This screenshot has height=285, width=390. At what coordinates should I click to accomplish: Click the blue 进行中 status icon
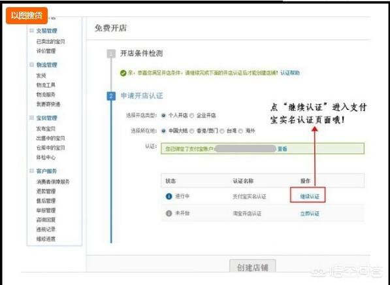click(x=169, y=196)
